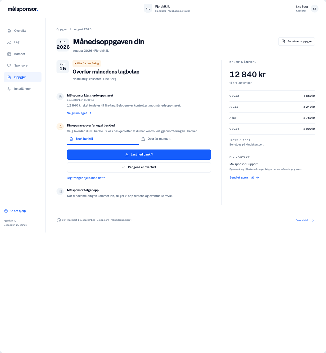The width and height of the screenshot is (326, 353).
Task: Click the J2011 row showing 3 240 kr
Action: pyautogui.click(x=272, y=107)
